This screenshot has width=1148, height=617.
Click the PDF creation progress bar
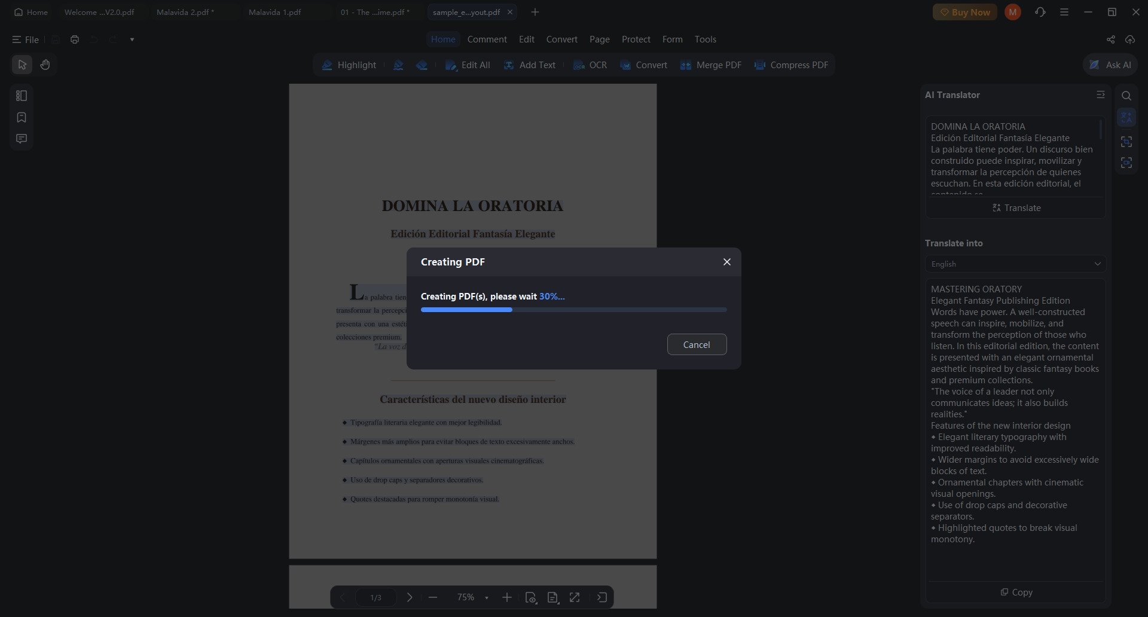click(x=573, y=310)
